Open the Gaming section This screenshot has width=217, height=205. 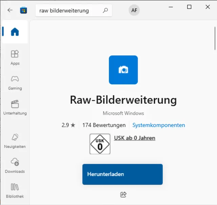pos(15,83)
